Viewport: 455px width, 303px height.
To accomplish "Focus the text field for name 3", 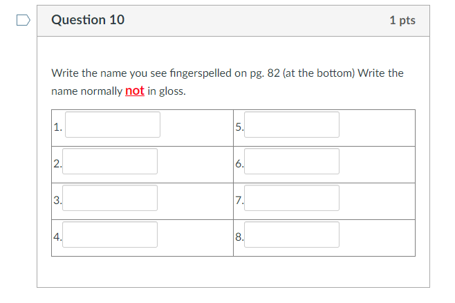I will point(110,199).
